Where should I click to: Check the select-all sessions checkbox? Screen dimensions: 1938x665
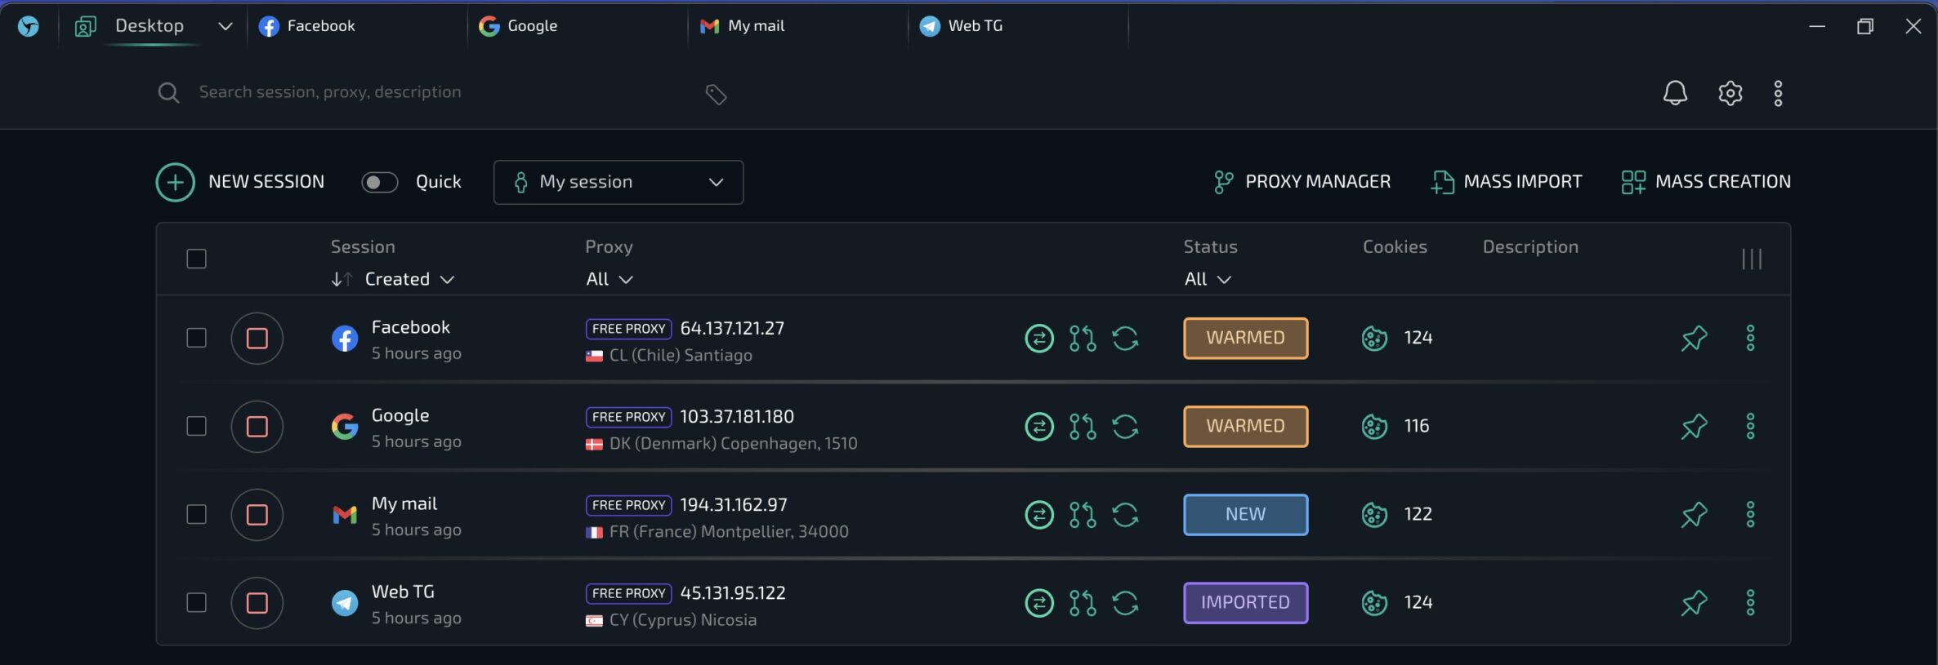[x=196, y=259]
